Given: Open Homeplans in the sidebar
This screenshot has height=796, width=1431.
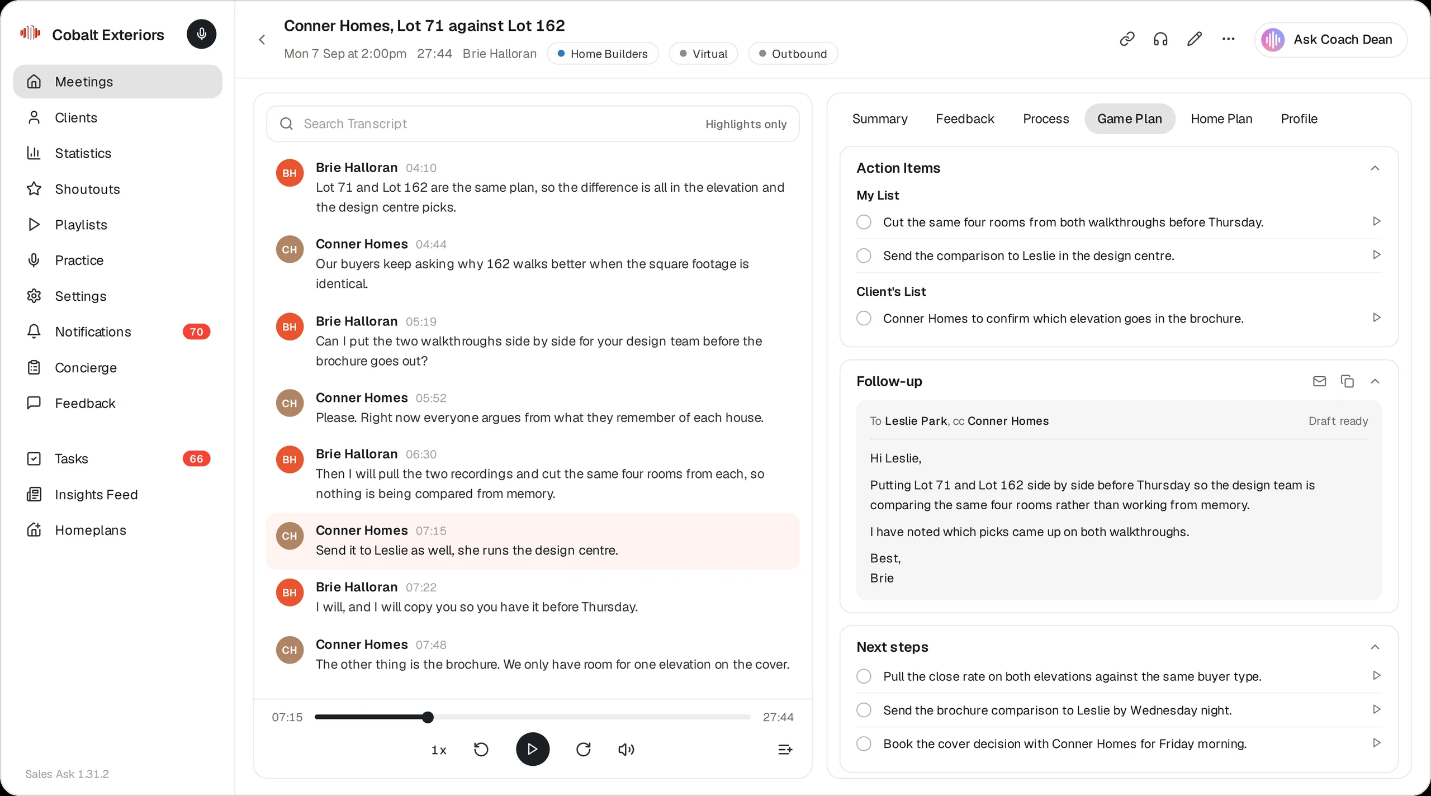Looking at the screenshot, I should (x=118, y=530).
